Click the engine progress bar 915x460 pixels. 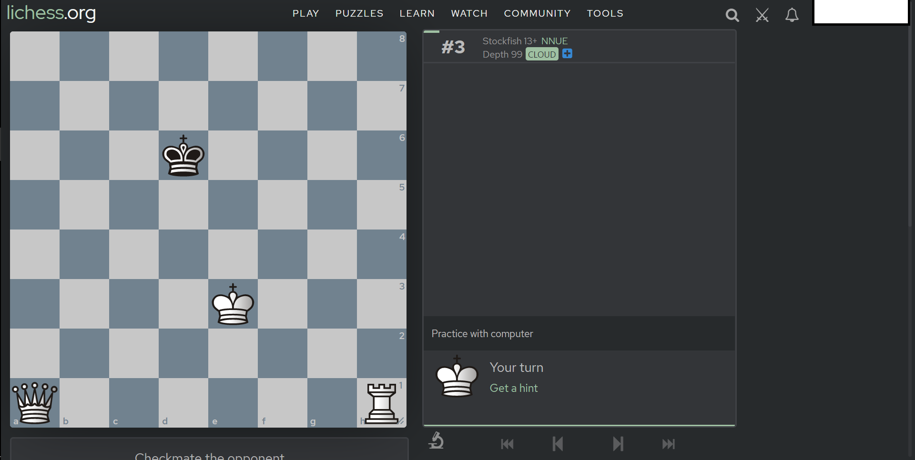432,32
